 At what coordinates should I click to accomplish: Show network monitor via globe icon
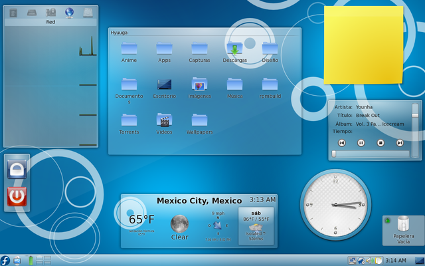[x=69, y=13]
